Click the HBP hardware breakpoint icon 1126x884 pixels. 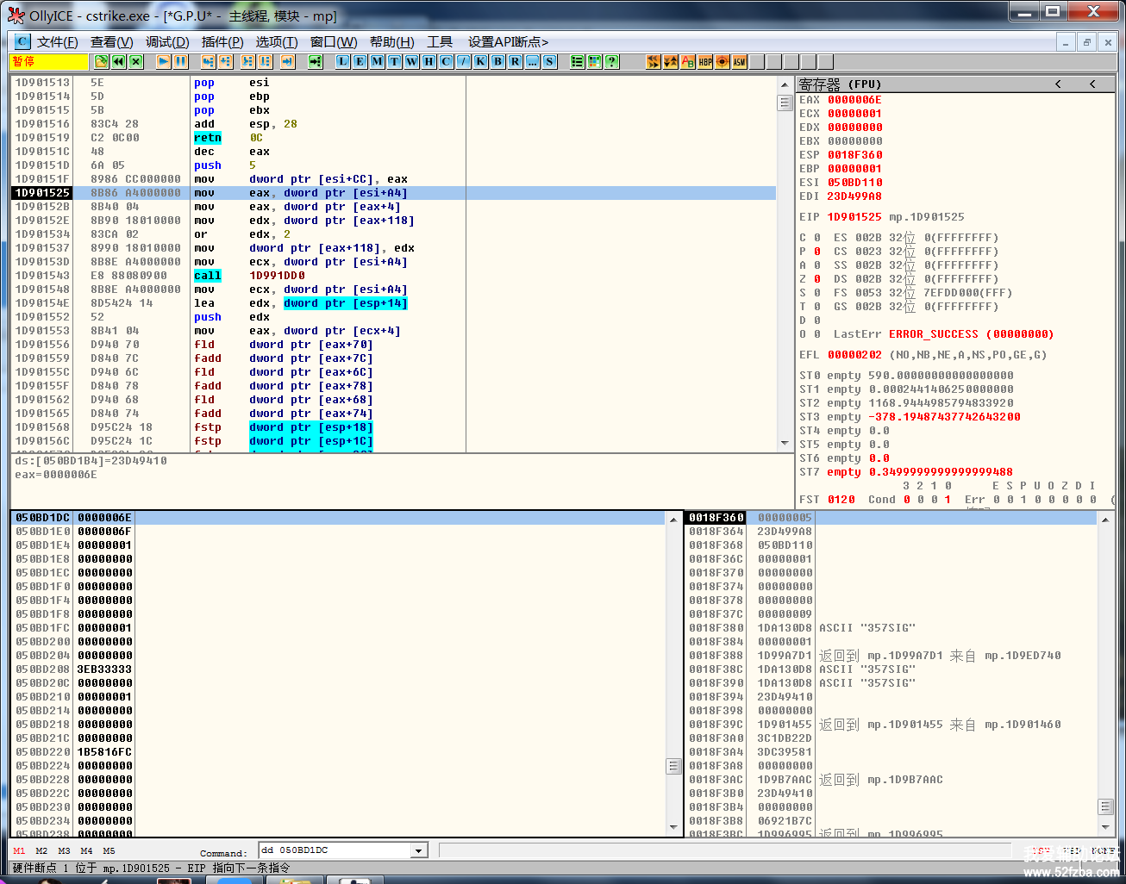click(705, 61)
